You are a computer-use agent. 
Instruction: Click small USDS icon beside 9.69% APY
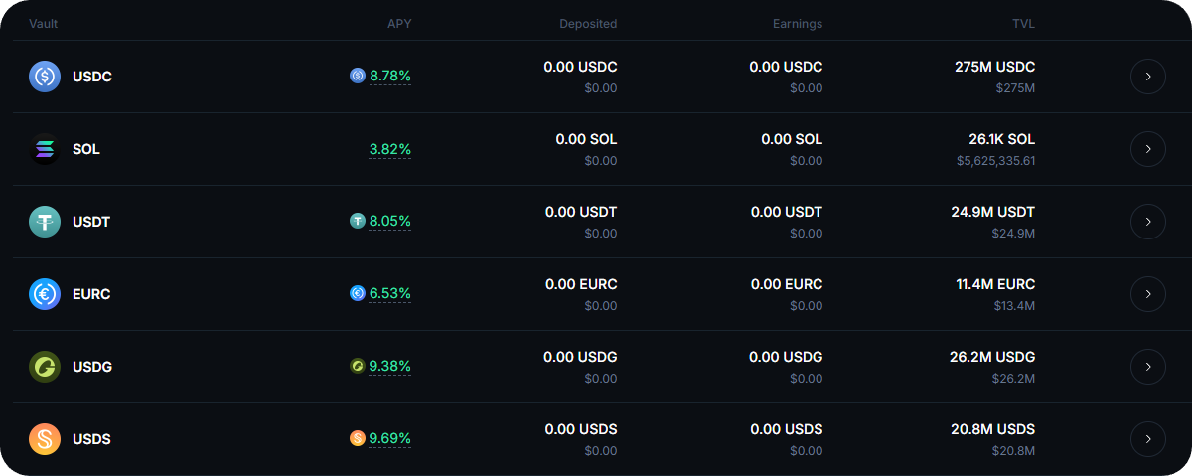point(358,438)
